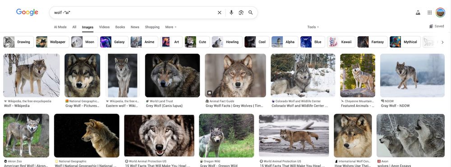Switch to the Videos tab
Viewport: 451px width, 167px height.
(x=105, y=27)
